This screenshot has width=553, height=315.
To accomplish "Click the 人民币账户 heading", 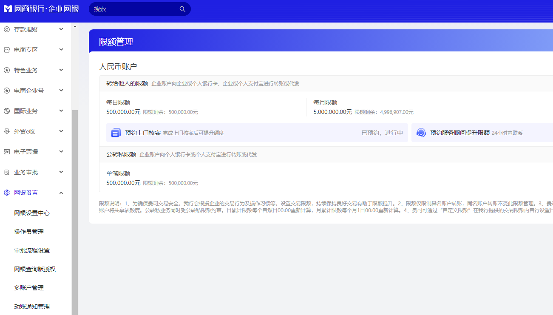I will (x=118, y=67).
